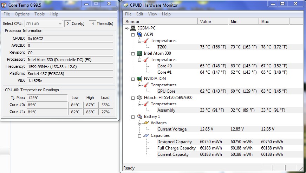Image resolution: width=306 pixels, height=173 pixels.
Task: Select the EGBM-PC computer icon
Action: pyautogui.click(x=133, y=28)
